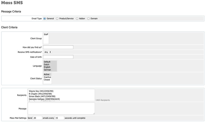Choose Inactive client status option
Image resolution: width=206 pixels, height=123 pixels.
(x=47, y=77)
